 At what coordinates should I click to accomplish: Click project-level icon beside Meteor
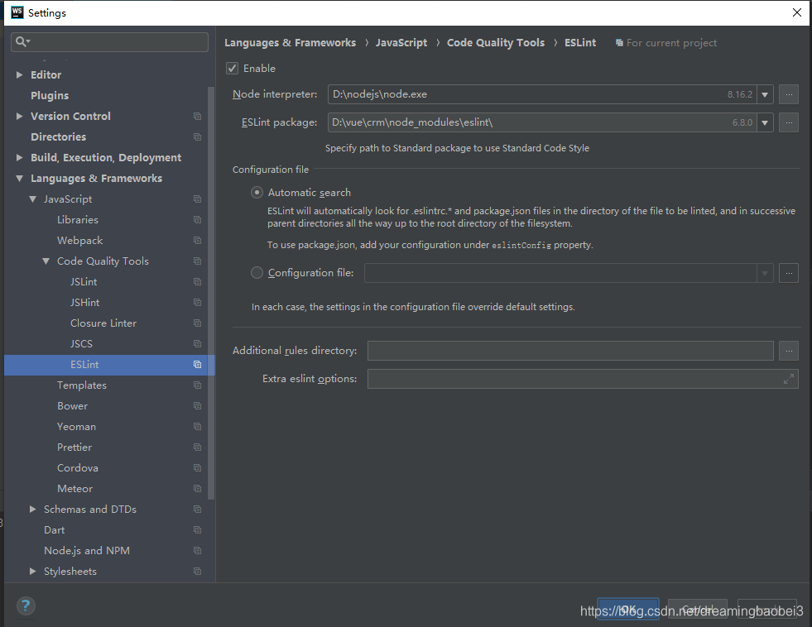click(x=197, y=488)
